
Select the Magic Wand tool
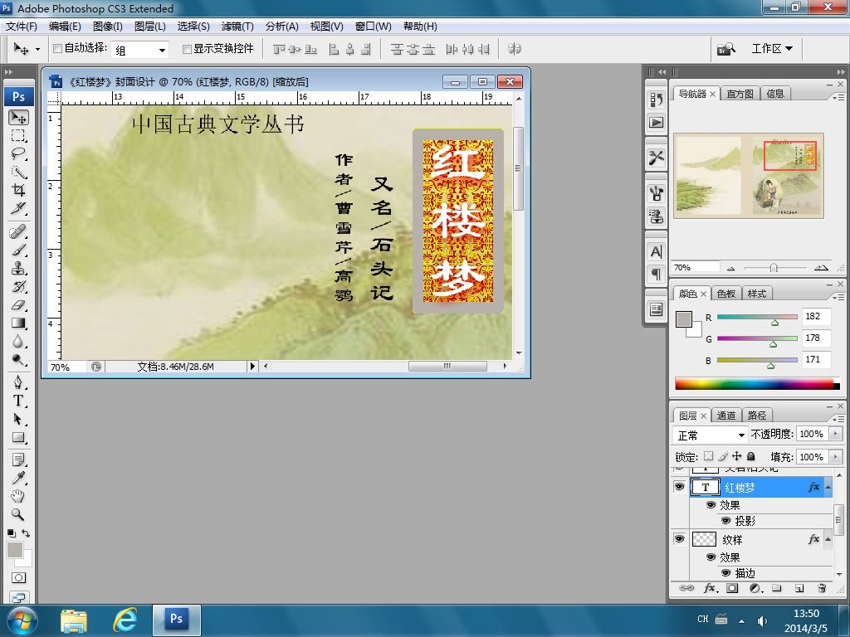[18, 172]
